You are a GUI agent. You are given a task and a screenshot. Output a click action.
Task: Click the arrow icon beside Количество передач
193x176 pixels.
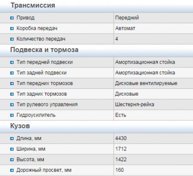pos(12,39)
